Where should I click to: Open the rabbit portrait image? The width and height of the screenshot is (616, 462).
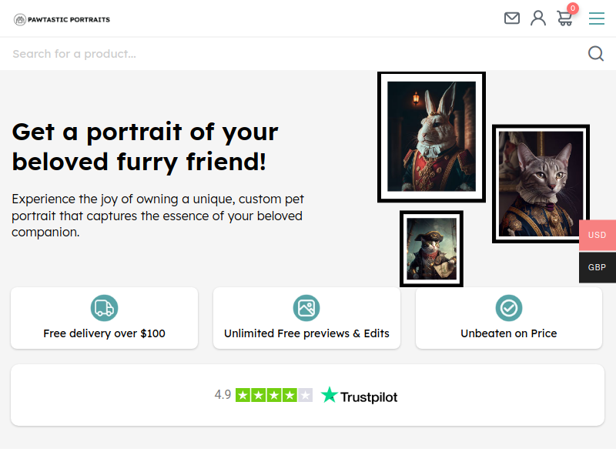431,137
